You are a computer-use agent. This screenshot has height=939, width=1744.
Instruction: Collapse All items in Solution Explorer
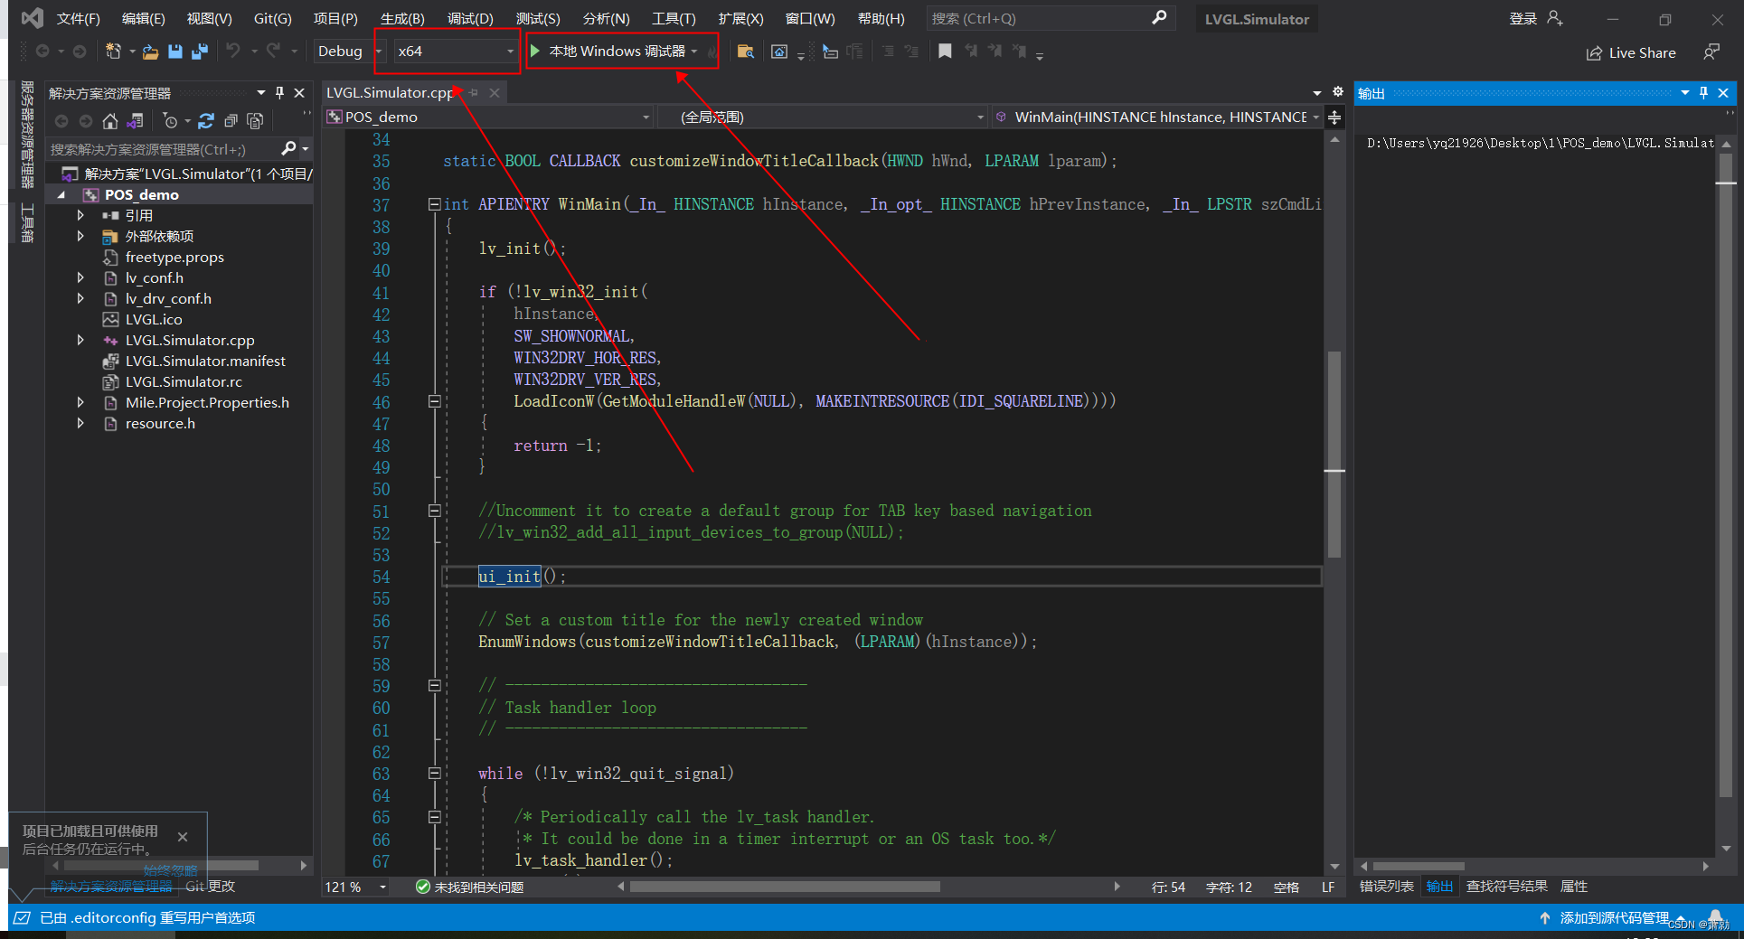pos(231,120)
